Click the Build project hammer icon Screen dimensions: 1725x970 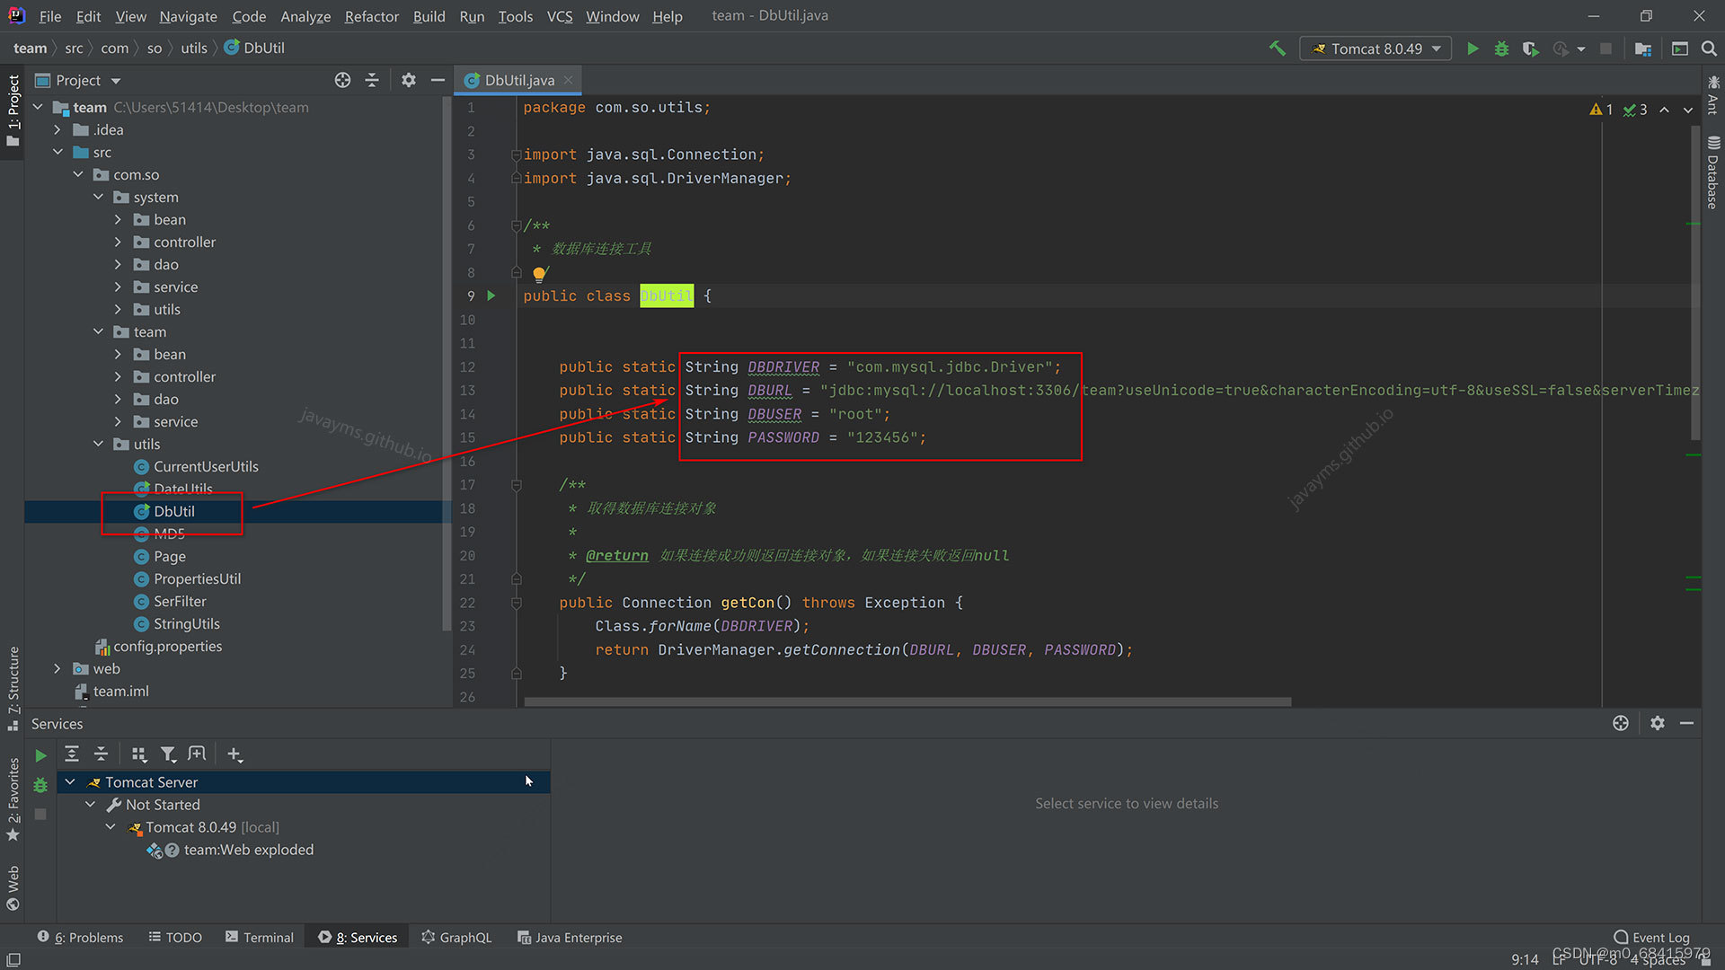1277,48
